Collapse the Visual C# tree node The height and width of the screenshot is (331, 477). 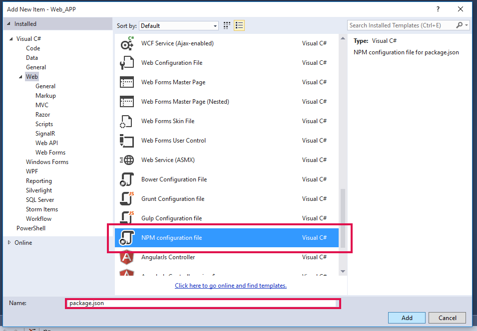tap(11, 39)
